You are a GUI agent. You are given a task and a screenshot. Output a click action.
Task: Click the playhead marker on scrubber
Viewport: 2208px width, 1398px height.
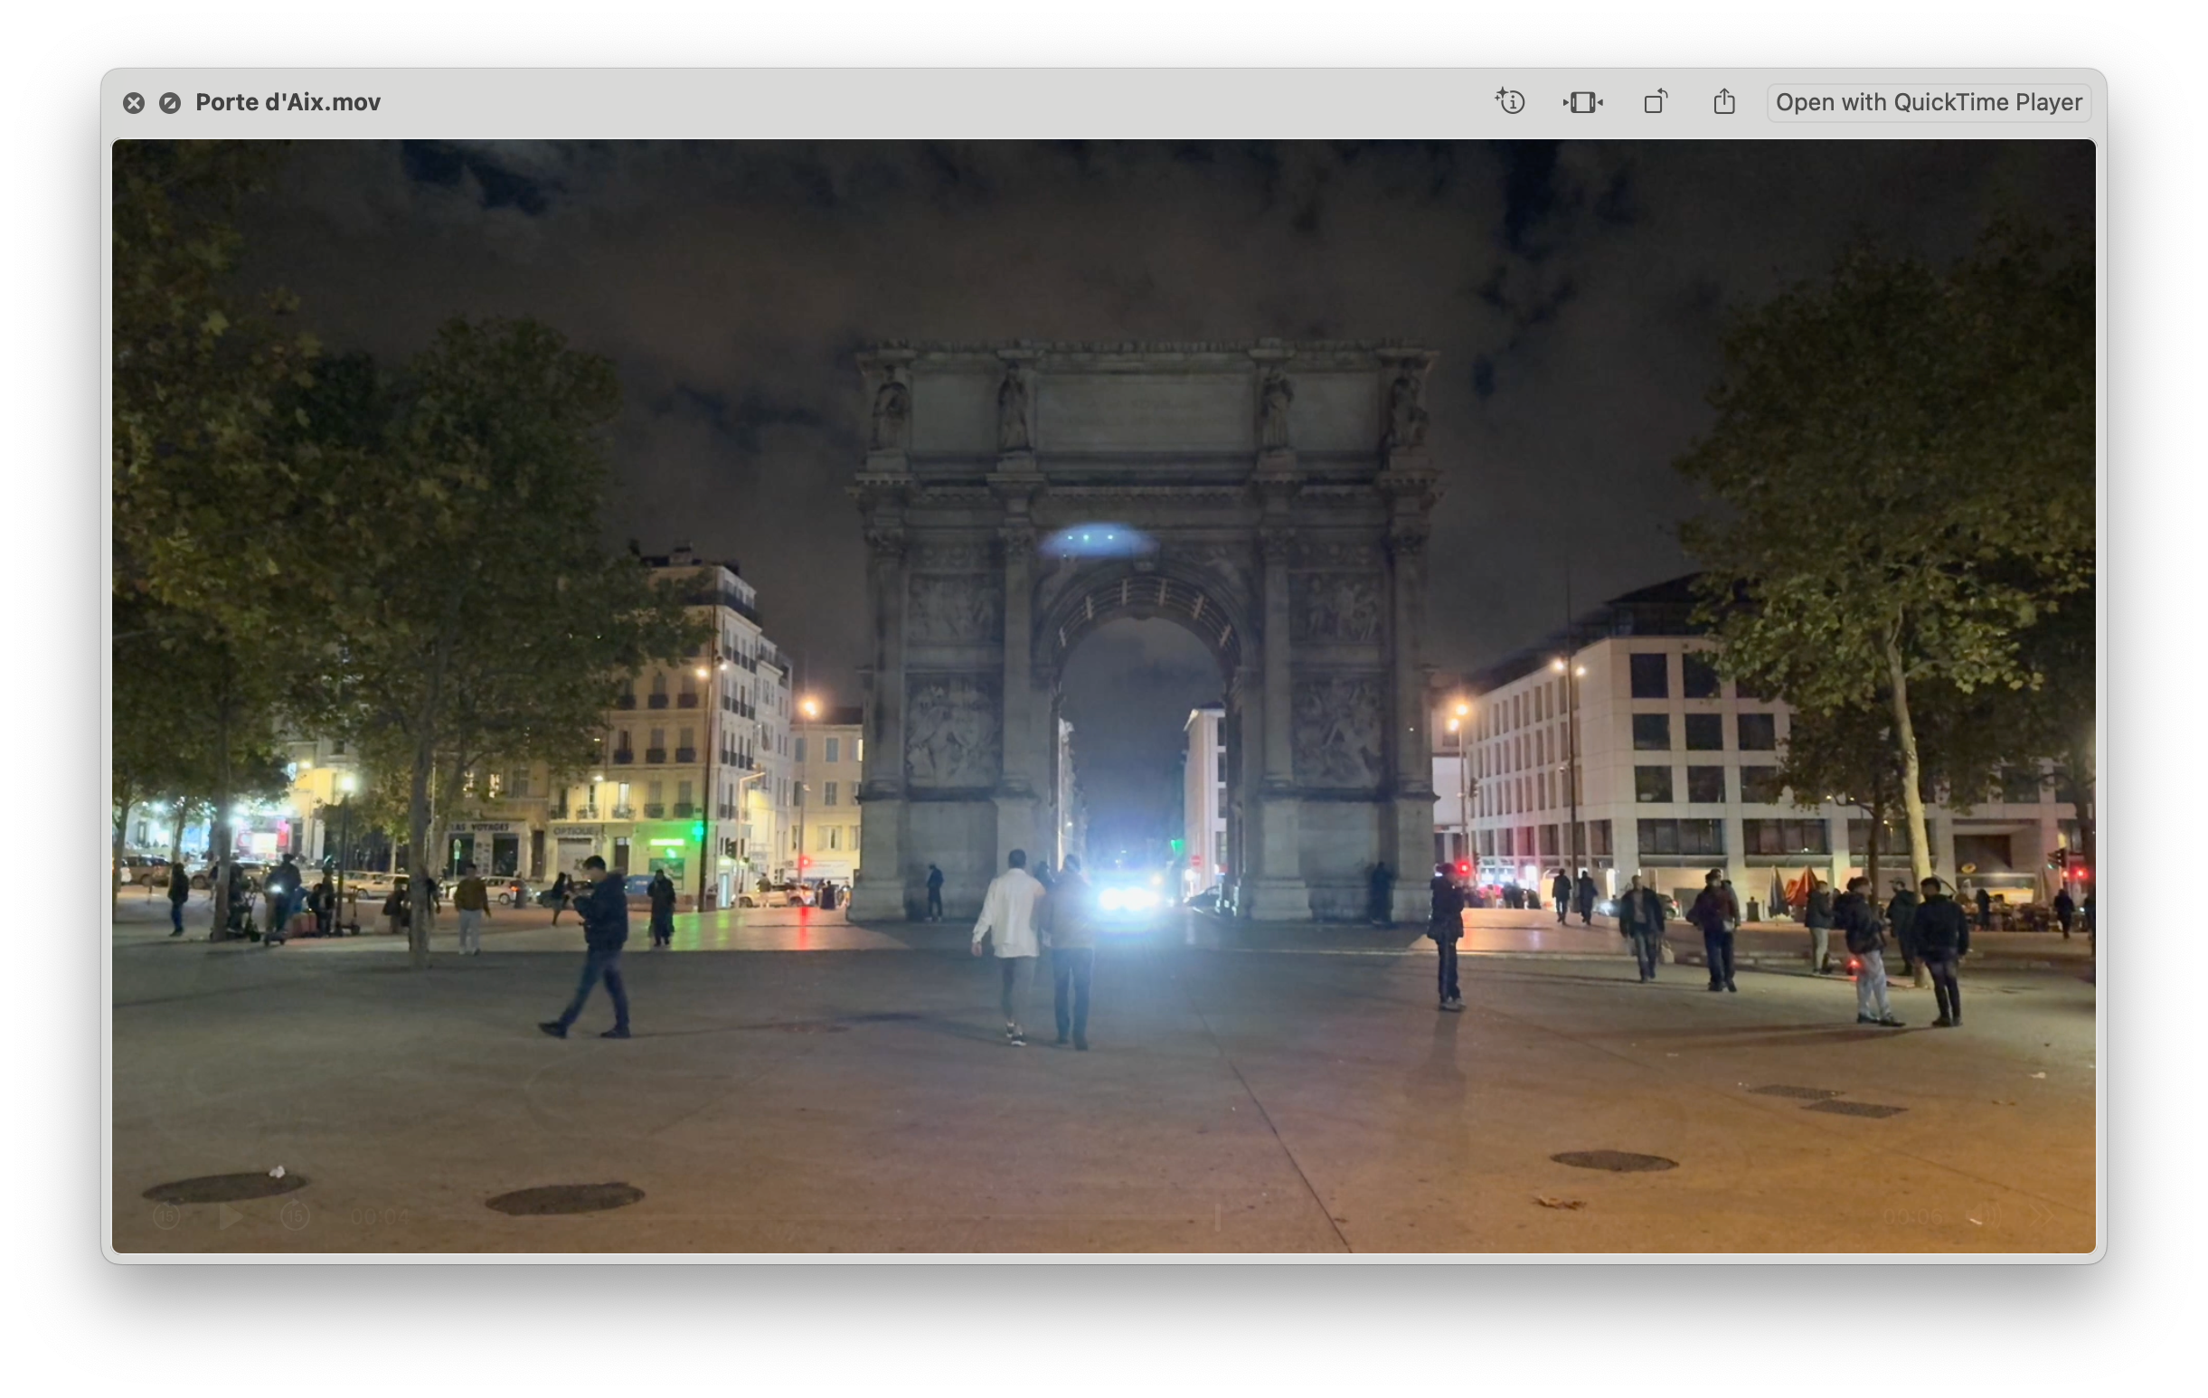pyautogui.click(x=1218, y=1217)
